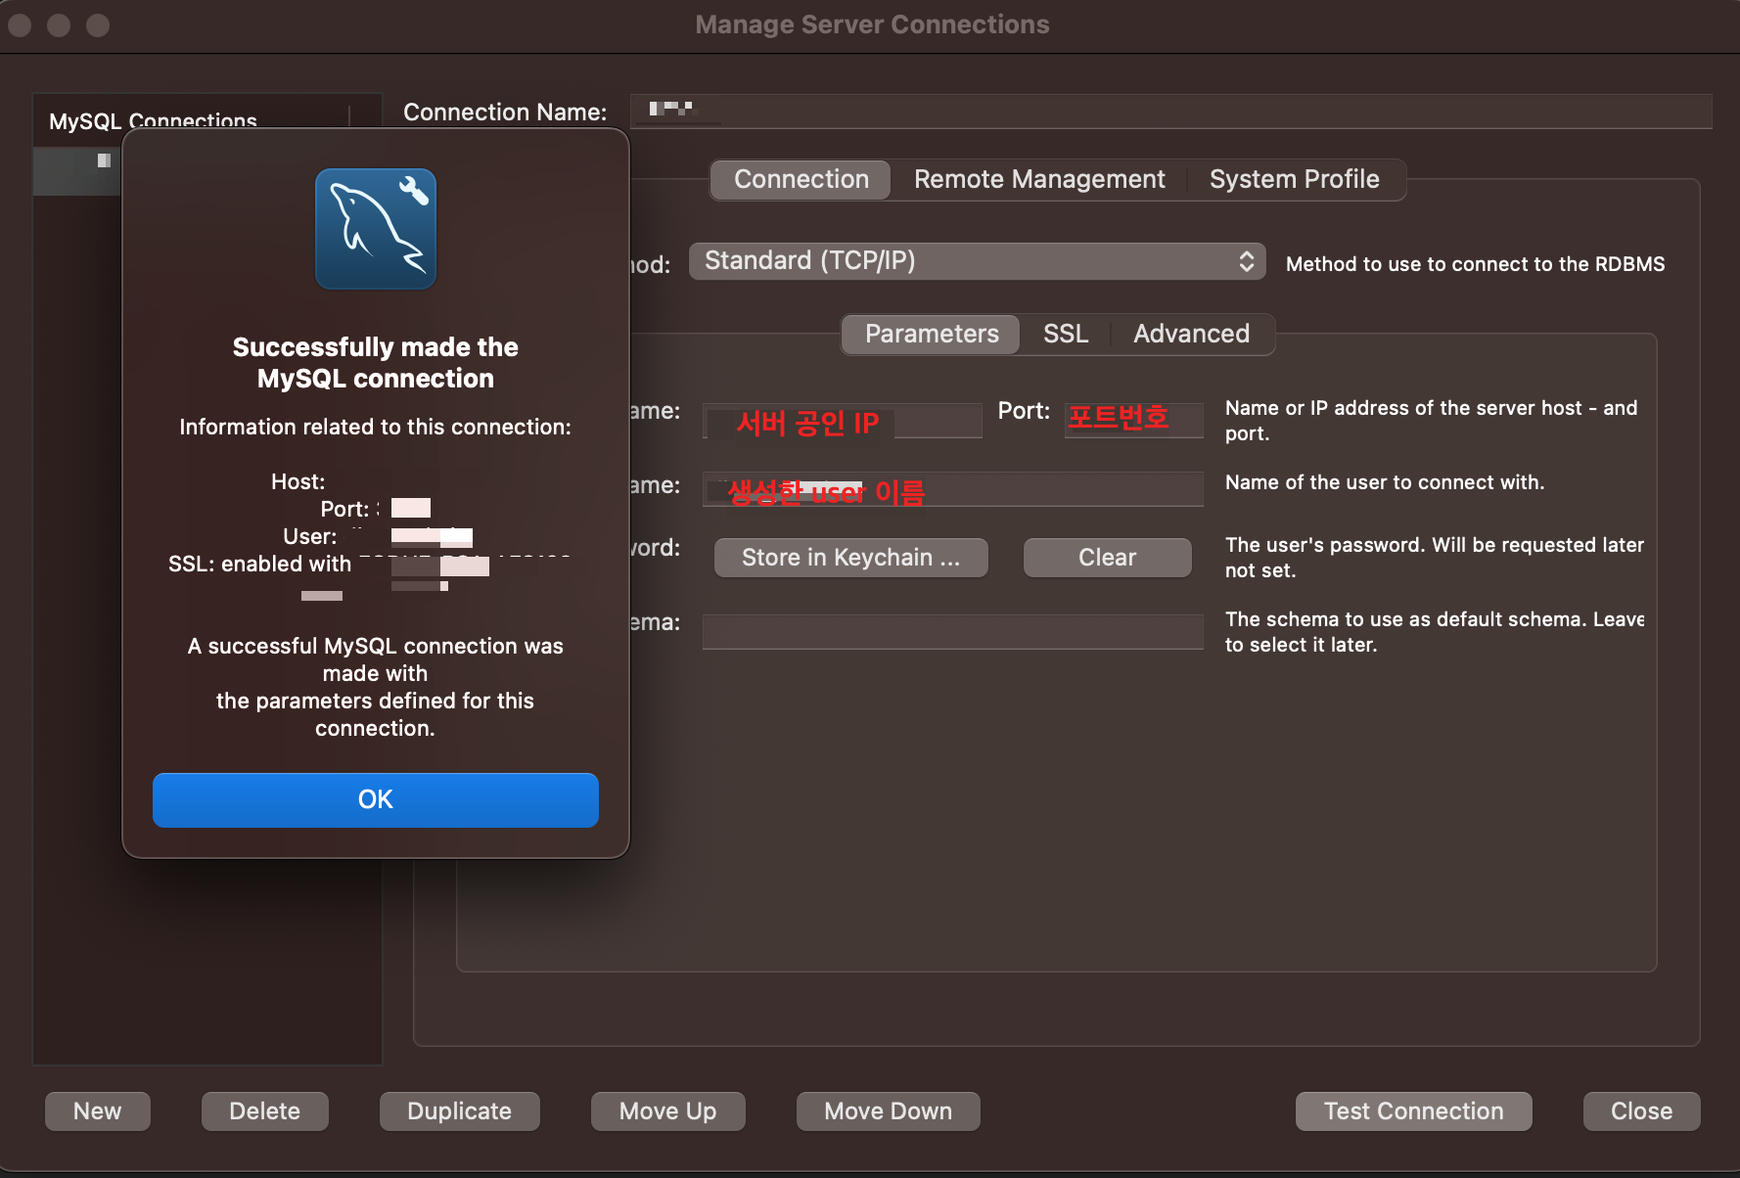Viewport: 1740px width, 1178px height.
Task: Select the Parameters sub-tab
Action: [932, 334]
